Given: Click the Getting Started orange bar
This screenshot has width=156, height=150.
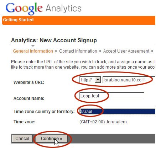Looking at the screenshot, I should coord(79,20).
